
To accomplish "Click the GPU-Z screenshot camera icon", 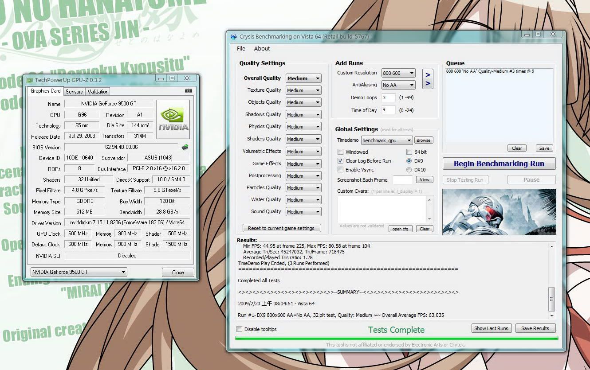I will (x=189, y=91).
